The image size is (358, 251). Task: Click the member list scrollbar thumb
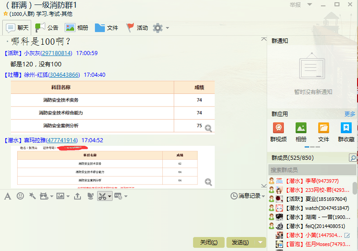[x=355, y=188]
